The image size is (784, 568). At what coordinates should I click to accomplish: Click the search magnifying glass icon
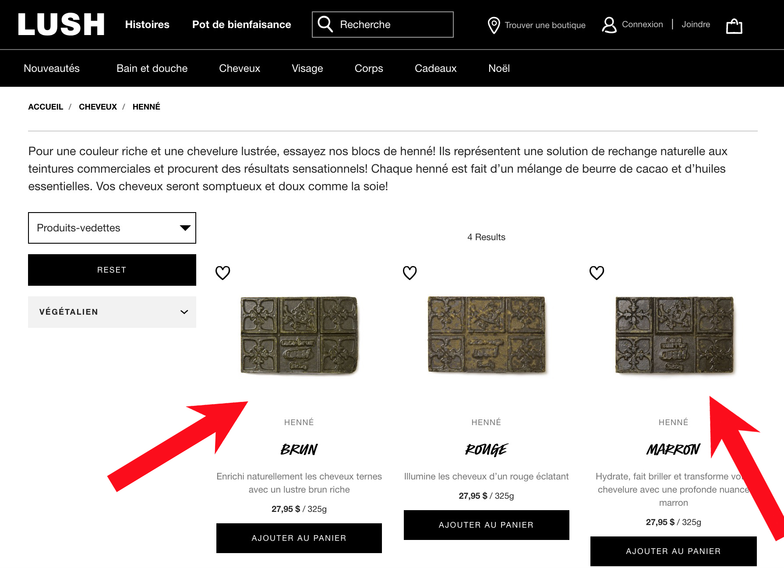pos(325,24)
